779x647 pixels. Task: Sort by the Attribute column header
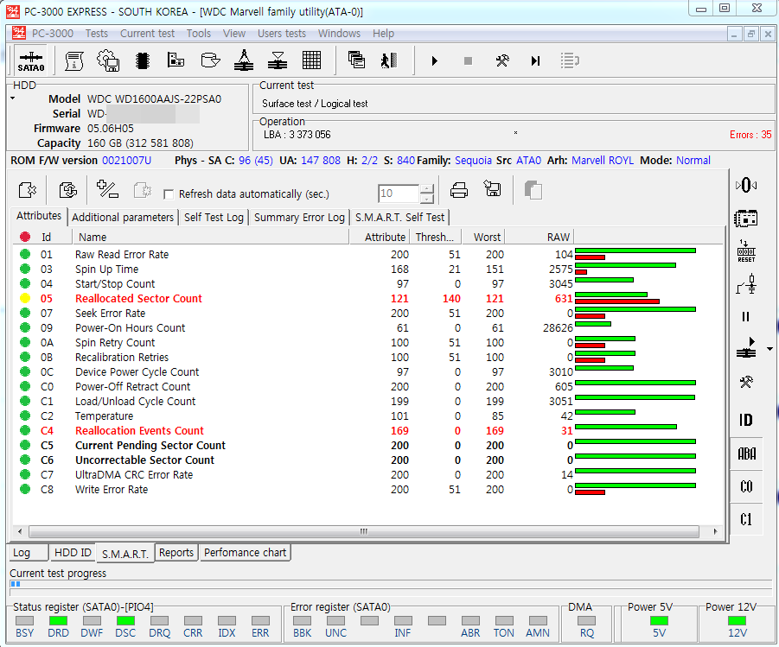380,237
